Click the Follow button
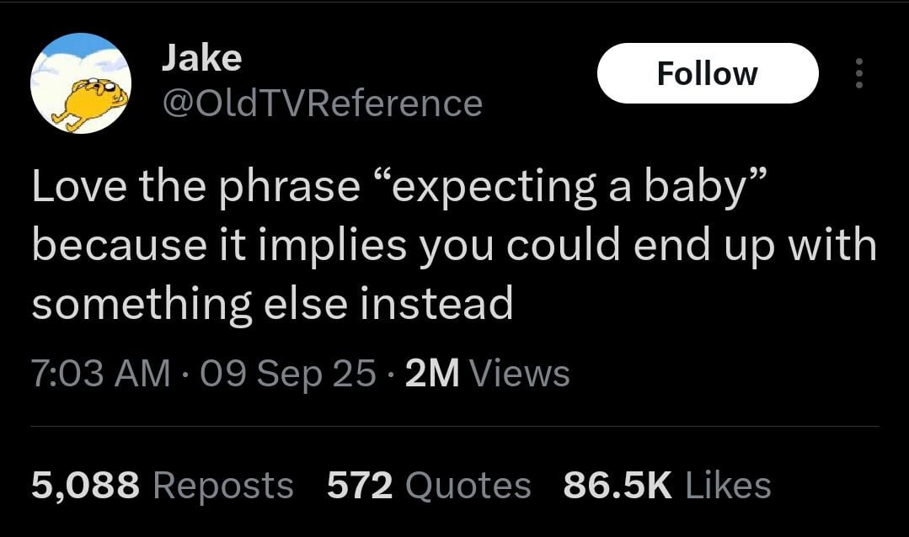 point(708,73)
